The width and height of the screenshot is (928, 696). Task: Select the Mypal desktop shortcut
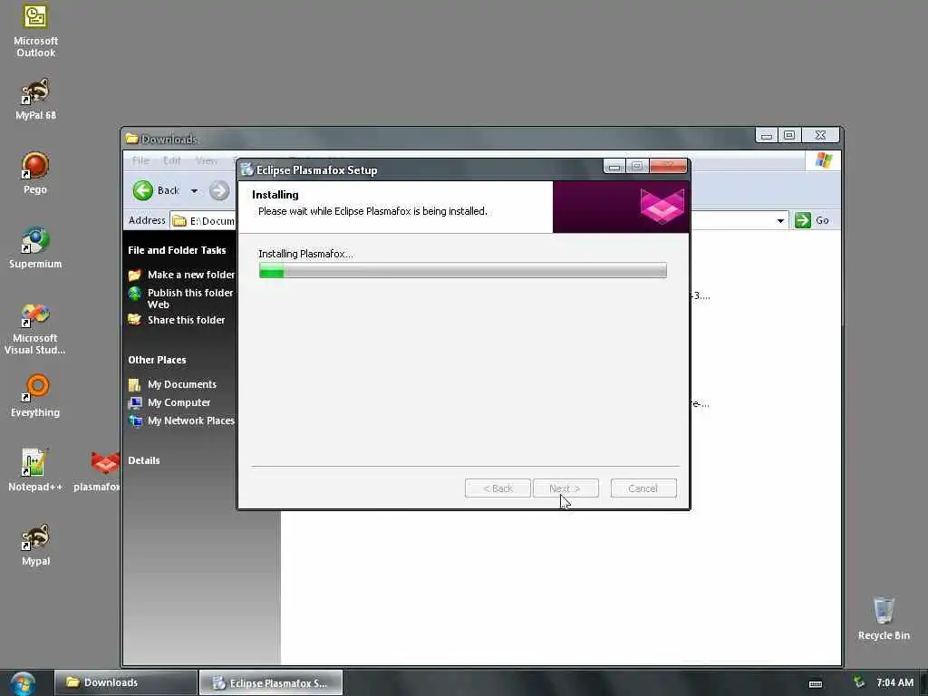(x=35, y=545)
